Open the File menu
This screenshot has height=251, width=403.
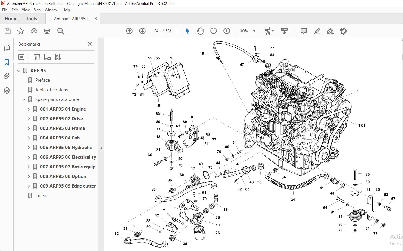[x=5, y=10]
